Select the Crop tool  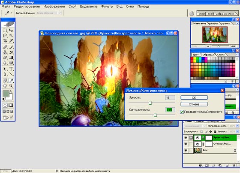coord(5,41)
